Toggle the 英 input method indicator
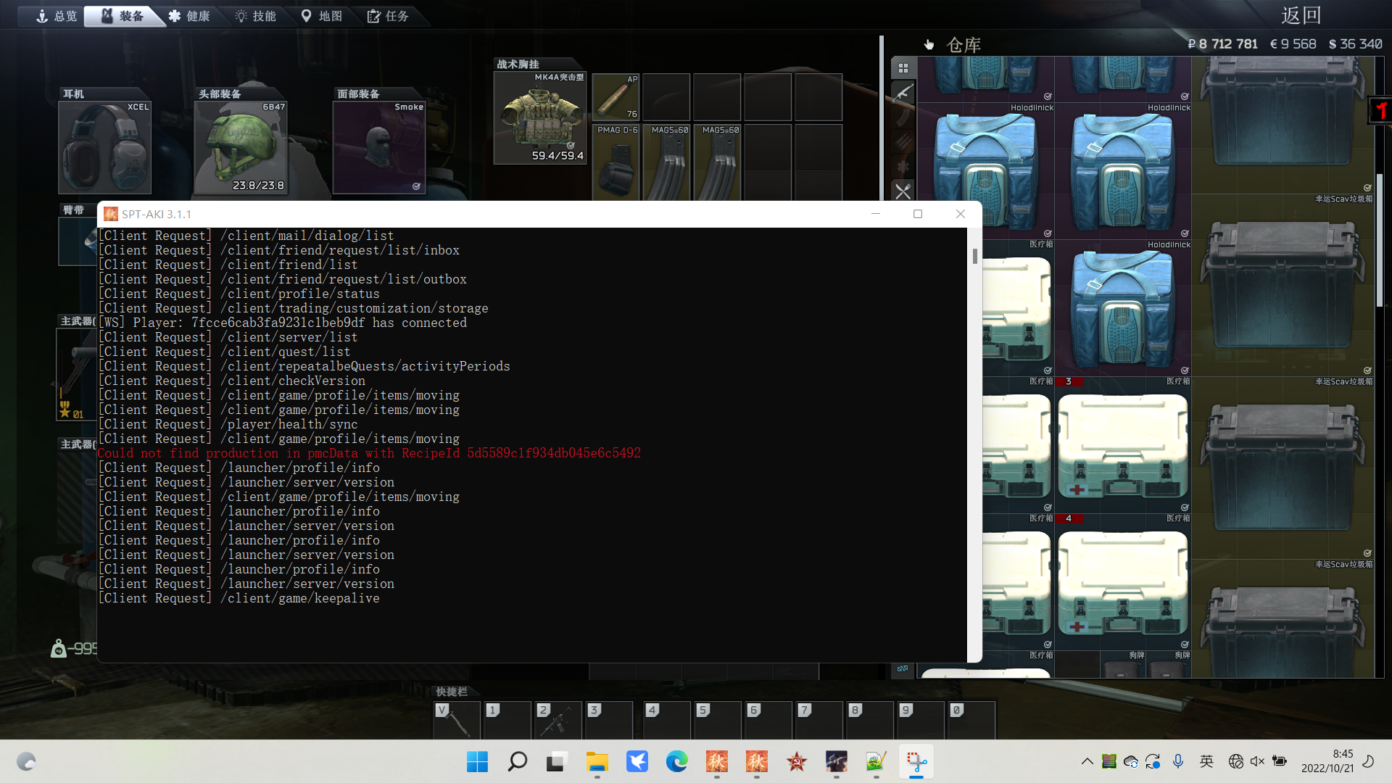The image size is (1392, 783). point(1206,761)
